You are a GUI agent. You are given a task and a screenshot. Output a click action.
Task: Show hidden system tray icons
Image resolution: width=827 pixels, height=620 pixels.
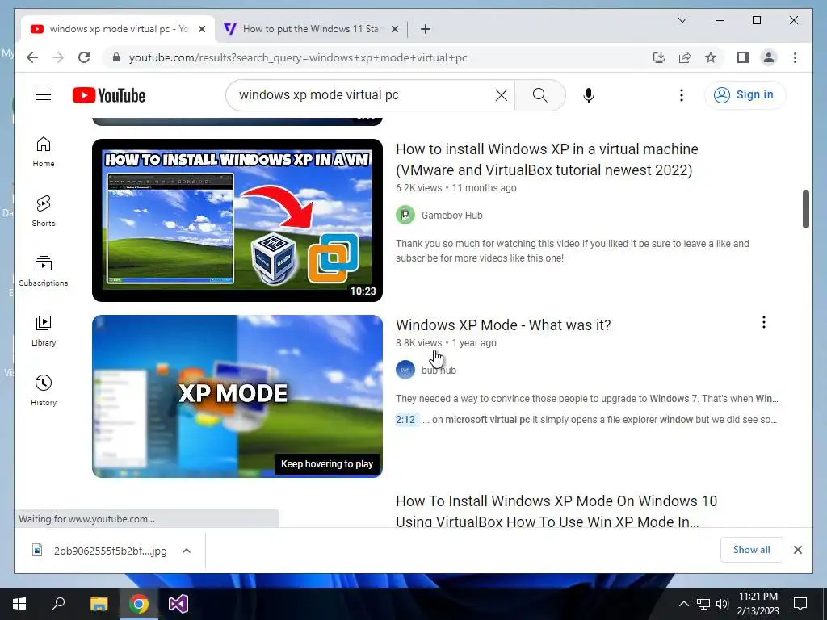point(683,604)
